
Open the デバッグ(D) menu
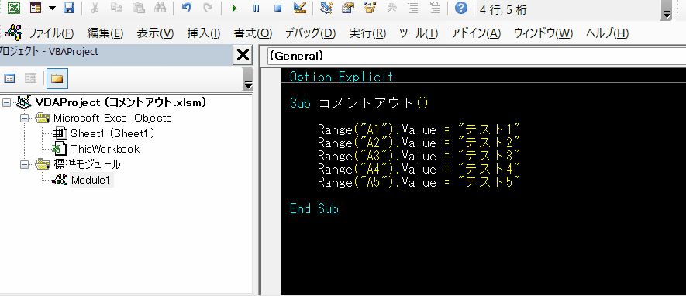coord(311,33)
